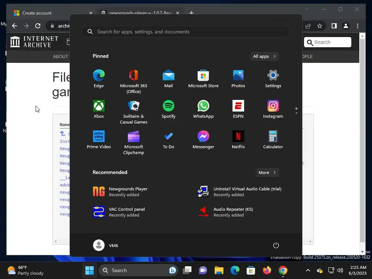This screenshot has height=279, width=372.
Task: Open WhatsApp
Action: pyautogui.click(x=203, y=109)
